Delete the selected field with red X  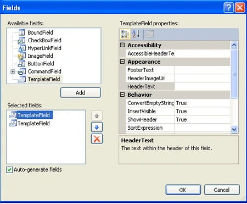click(x=97, y=139)
